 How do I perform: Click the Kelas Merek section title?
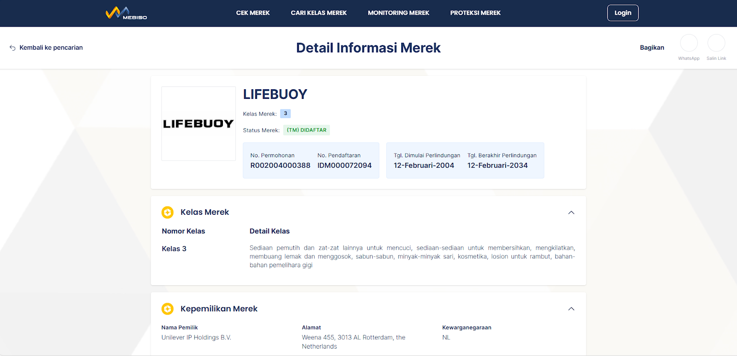pos(205,212)
